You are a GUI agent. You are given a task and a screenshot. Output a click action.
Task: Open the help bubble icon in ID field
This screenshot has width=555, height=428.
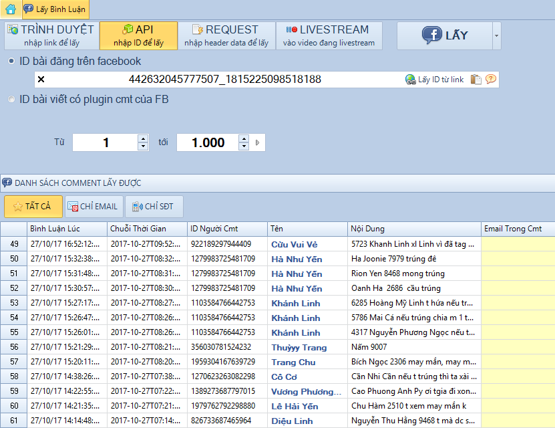[491, 79]
